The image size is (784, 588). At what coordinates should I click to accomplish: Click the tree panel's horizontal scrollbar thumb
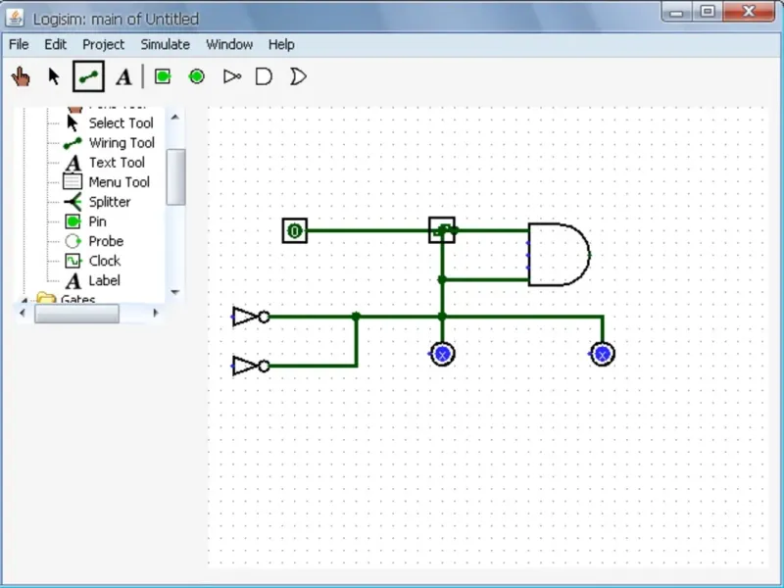click(76, 314)
